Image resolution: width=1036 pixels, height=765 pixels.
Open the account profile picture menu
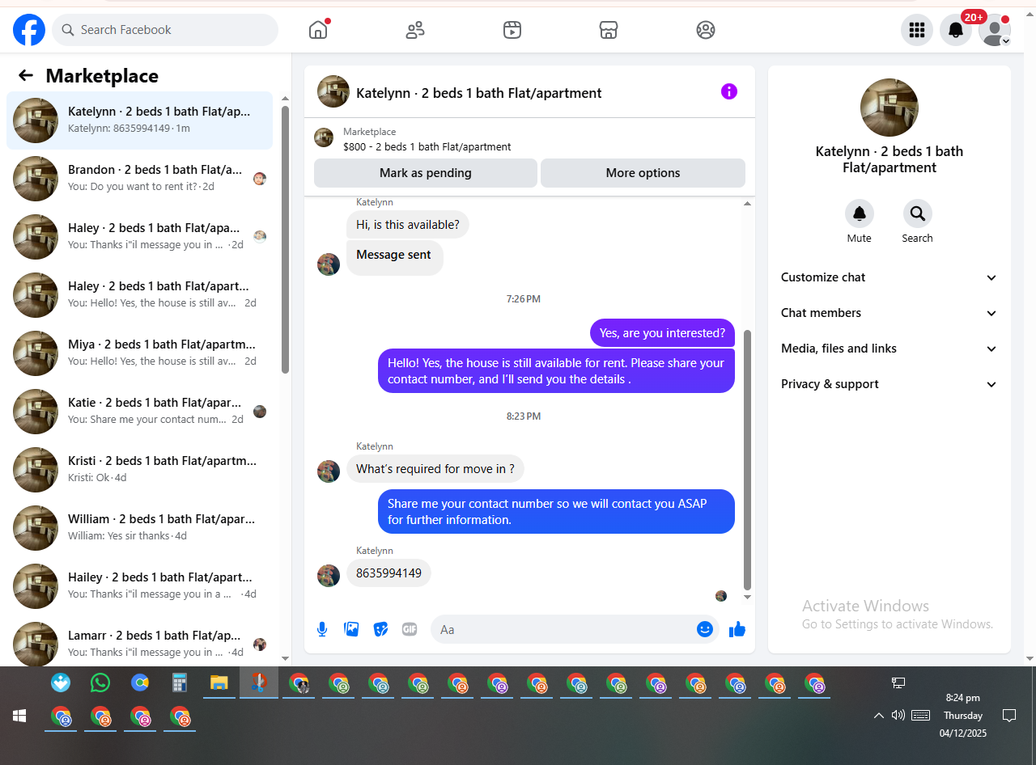(x=995, y=30)
